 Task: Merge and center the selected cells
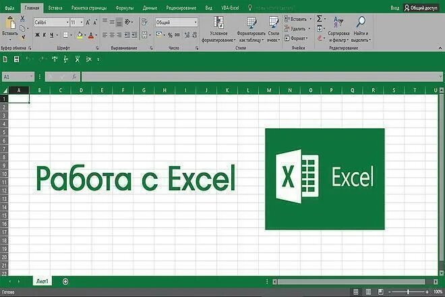point(144,35)
